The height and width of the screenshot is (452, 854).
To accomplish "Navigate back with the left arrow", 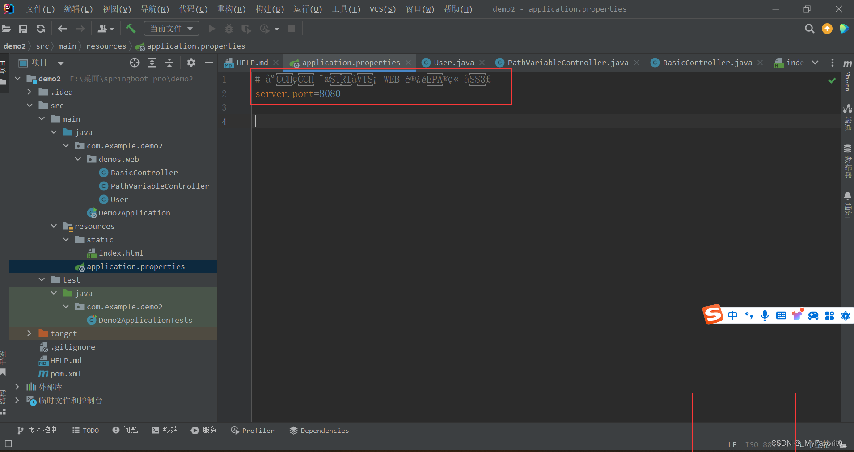I will point(62,29).
